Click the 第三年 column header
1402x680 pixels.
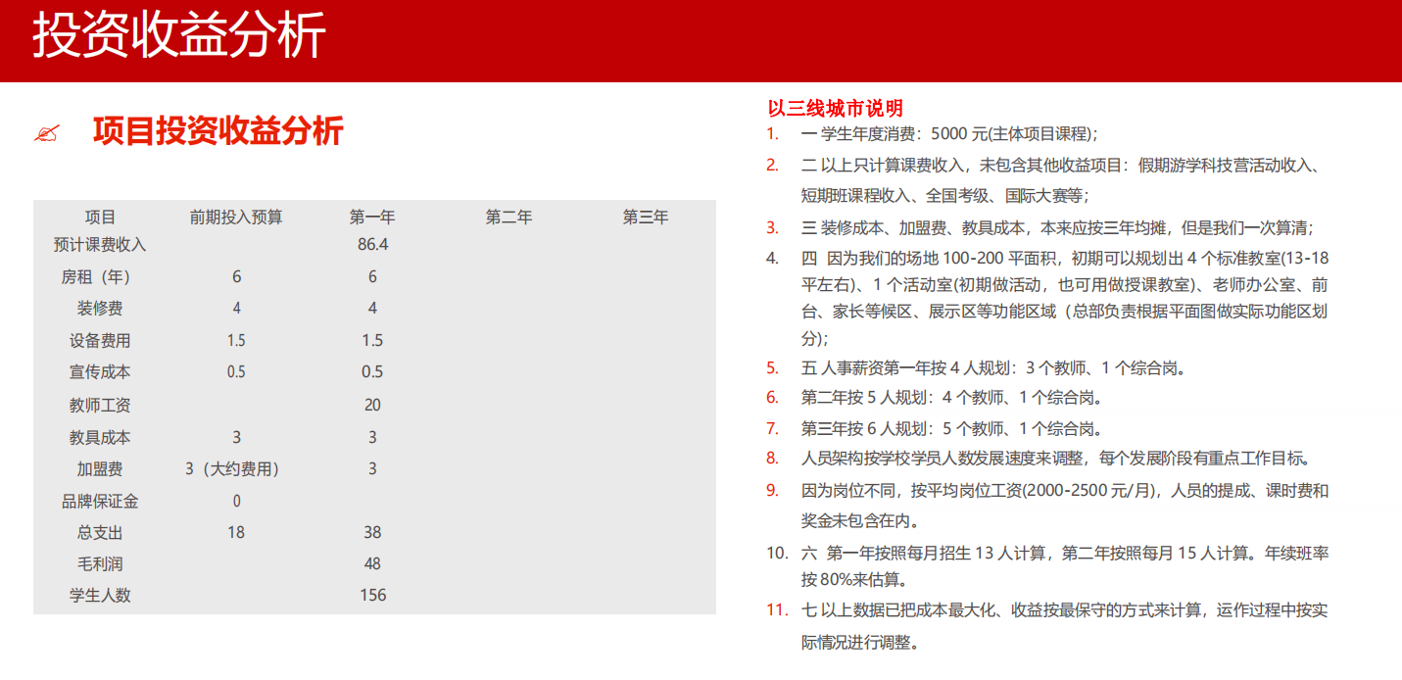(x=645, y=218)
